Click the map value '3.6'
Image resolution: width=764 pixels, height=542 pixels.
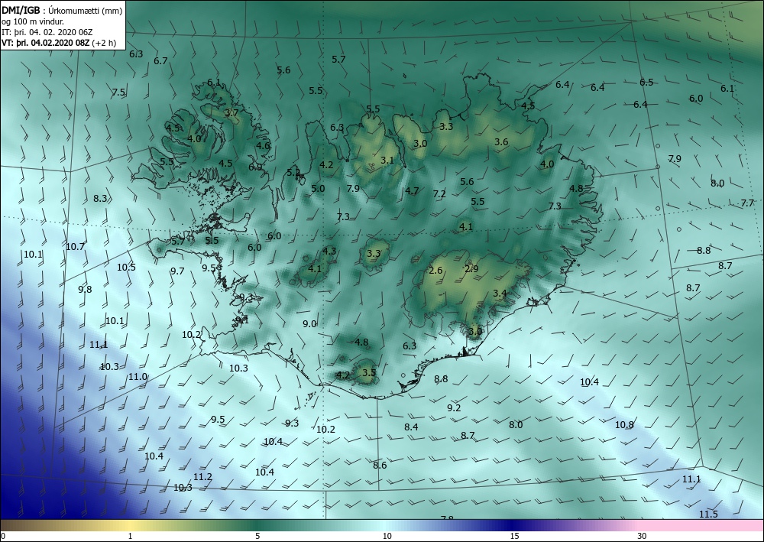tap(501, 142)
